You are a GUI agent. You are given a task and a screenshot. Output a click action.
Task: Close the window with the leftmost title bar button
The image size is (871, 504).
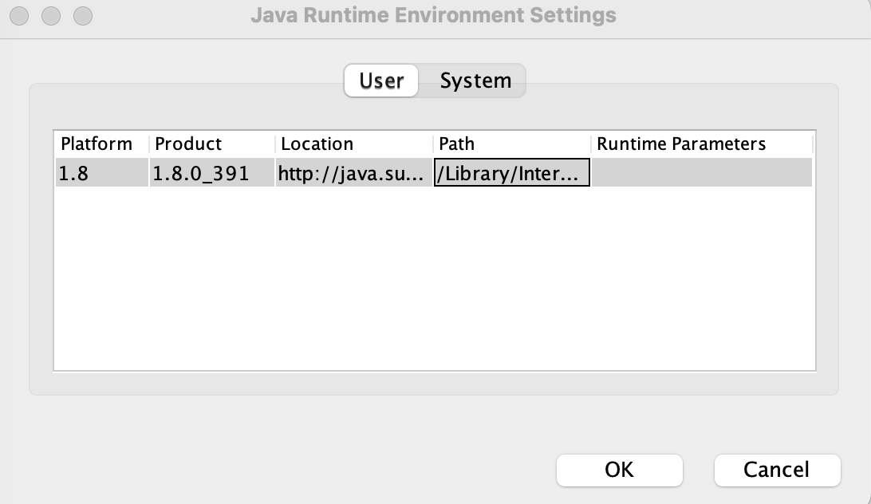click(x=19, y=16)
